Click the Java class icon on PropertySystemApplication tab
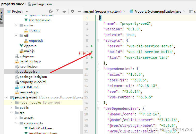This screenshot has width=196, height=134. pyautogui.click(x=131, y=11)
